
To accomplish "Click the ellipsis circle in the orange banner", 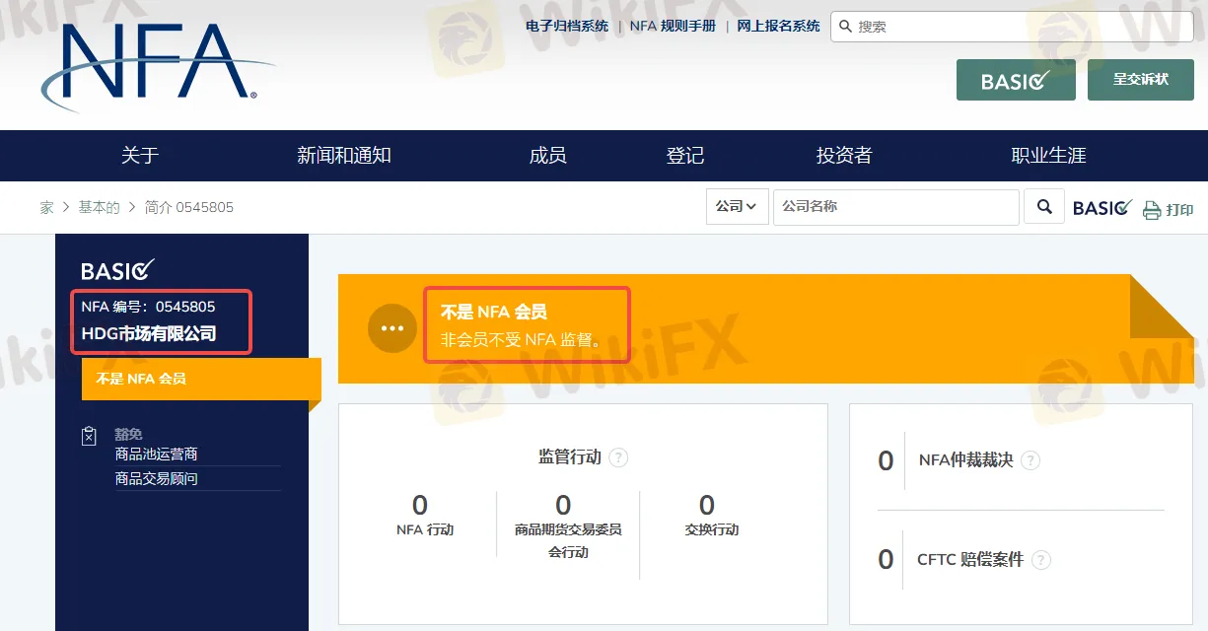I will tap(392, 328).
